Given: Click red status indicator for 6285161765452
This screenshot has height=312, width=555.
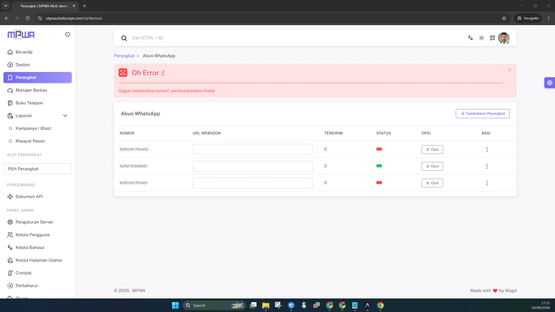Looking at the screenshot, I should coord(379,149).
